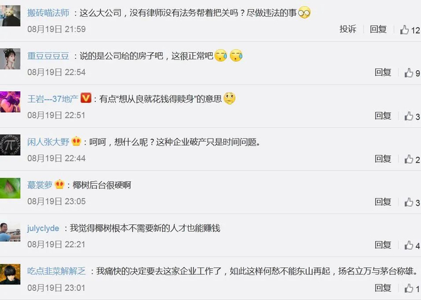Reply to julyclyde's comment
This screenshot has width=421, height=300.
tap(383, 245)
